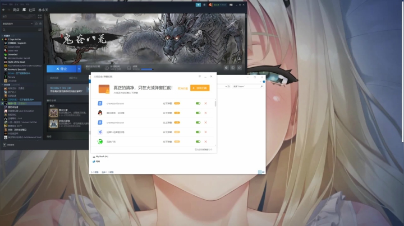
Task: Open game info icon on Steam page
Action: pos(233,68)
